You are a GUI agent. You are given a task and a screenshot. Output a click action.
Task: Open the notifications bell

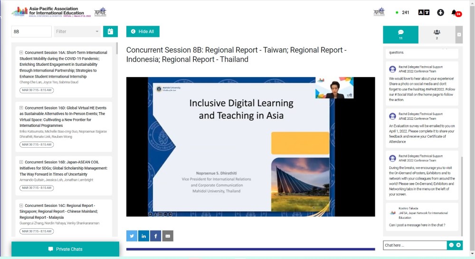[x=455, y=13]
